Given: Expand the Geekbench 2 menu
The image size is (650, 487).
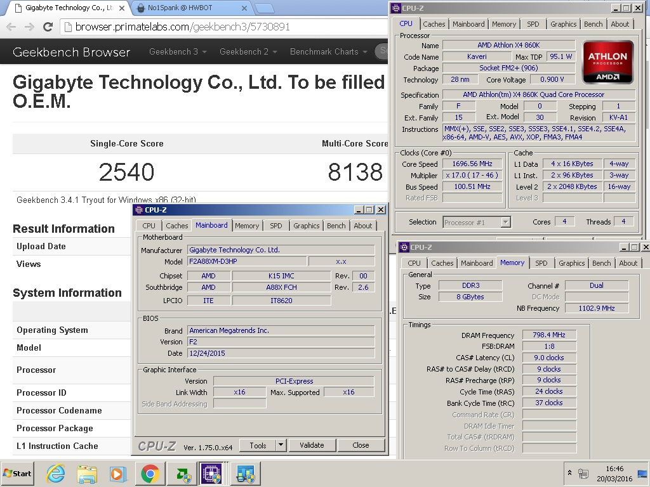Looking at the screenshot, I should [x=248, y=52].
